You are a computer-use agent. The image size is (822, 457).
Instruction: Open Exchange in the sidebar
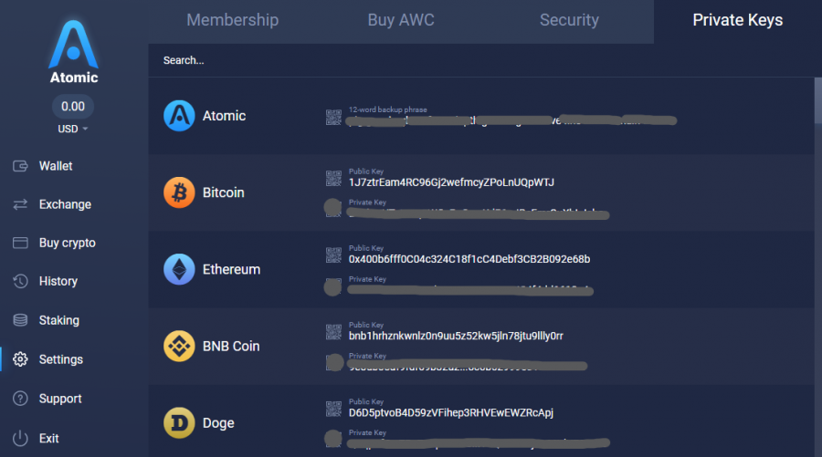64,204
